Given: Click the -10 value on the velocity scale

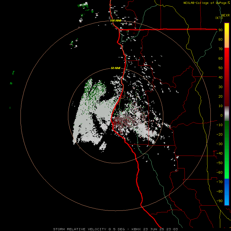Looking at the screenshot, I should (219, 125).
